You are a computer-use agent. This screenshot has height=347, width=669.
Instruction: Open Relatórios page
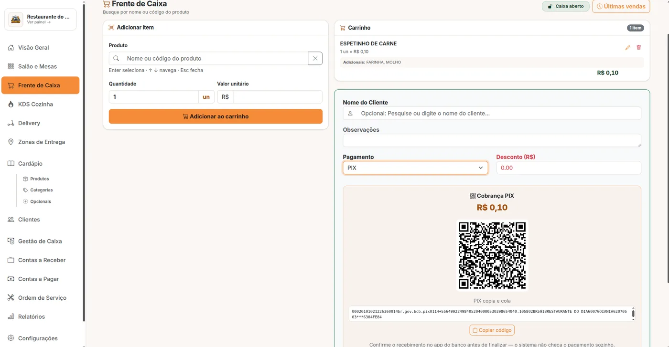click(40, 316)
